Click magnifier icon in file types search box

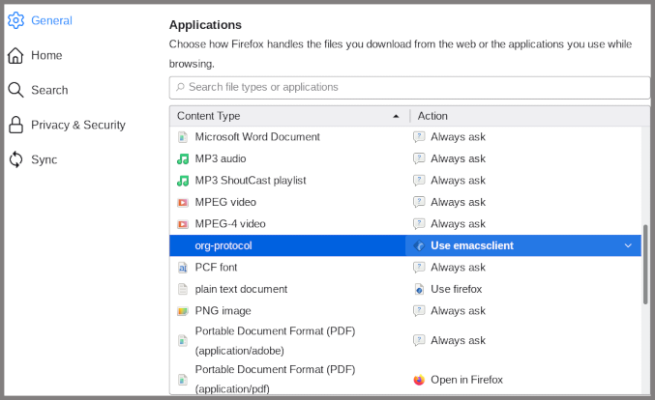pyautogui.click(x=180, y=87)
